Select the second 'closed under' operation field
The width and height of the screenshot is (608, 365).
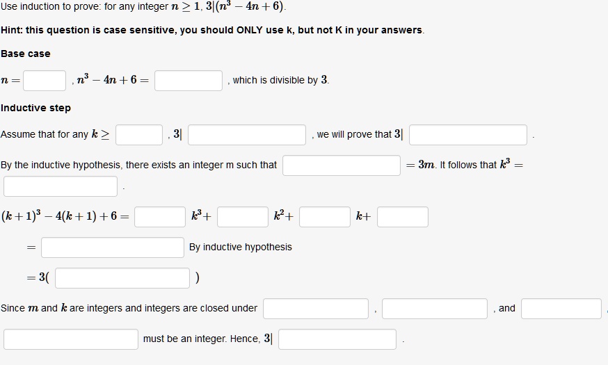pyautogui.click(x=435, y=309)
